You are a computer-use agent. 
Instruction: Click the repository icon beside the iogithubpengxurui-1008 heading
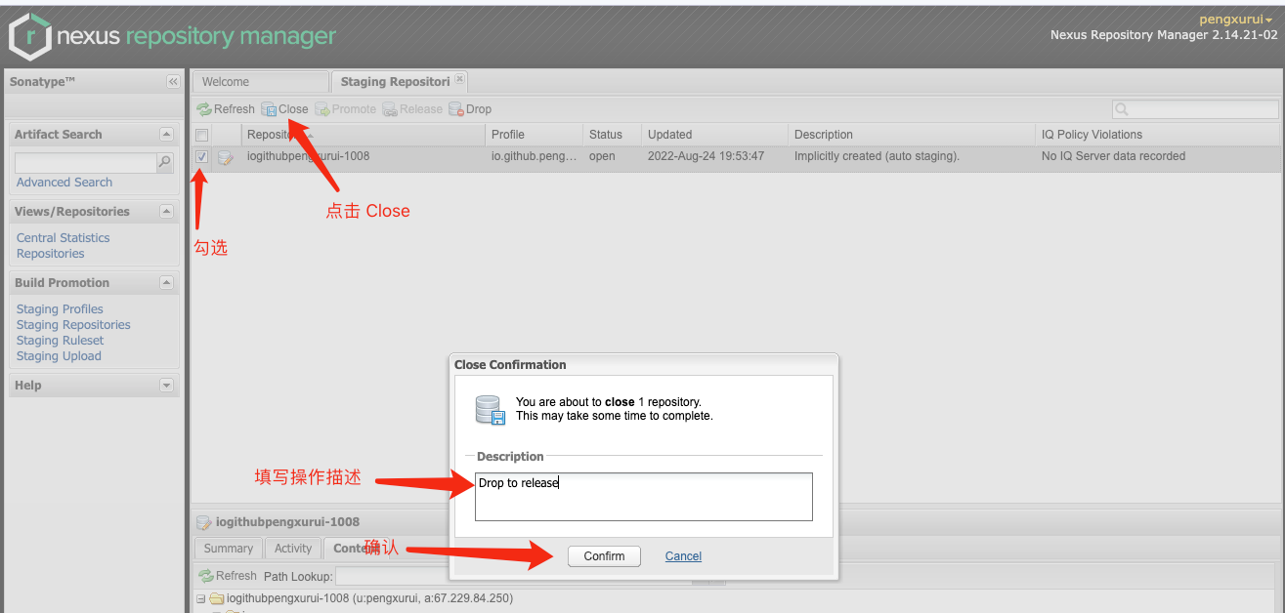204,522
